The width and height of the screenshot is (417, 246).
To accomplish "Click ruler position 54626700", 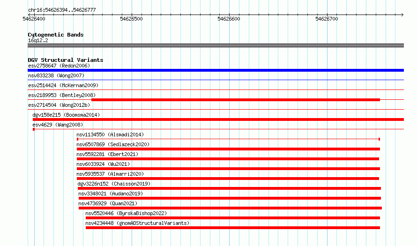I will coord(327,19).
